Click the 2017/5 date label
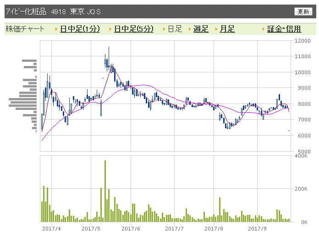The width and height of the screenshot is (319, 241). point(91,229)
